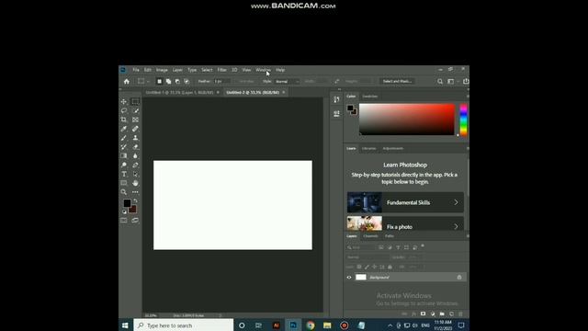Screen dimensions: 588x331
Task: Open the Image menu
Action: pyautogui.click(x=162, y=70)
